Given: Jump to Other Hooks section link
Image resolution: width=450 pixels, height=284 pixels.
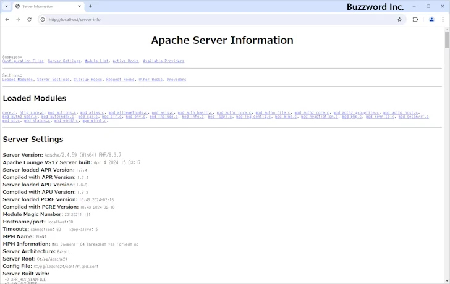Looking at the screenshot, I should pos(151,80).
